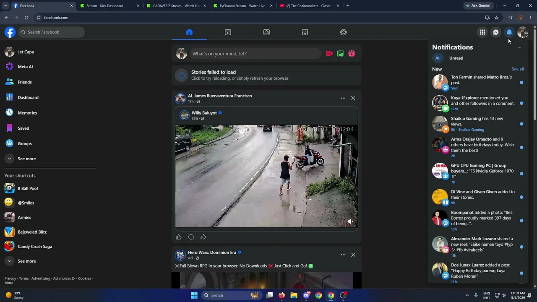Click the What's on your mind box
The image size is (537, 302).
click(255, 54)
